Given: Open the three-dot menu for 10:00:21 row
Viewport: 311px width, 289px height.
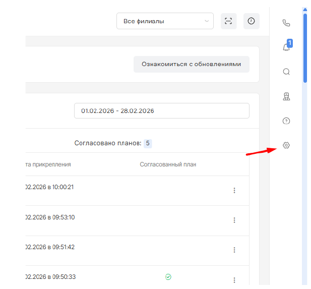Looking at the screenshot, I should [x=234, y=190].
